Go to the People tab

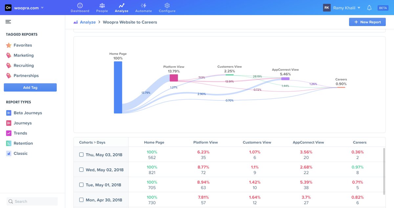tap(102, 8)
